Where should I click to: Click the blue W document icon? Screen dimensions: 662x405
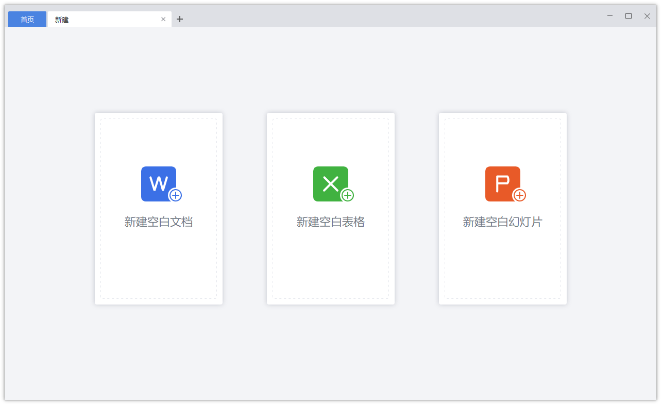[159, 184]
